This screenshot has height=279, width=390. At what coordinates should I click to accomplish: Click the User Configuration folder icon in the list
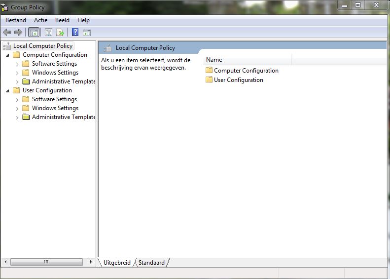(x=209, y=80)
